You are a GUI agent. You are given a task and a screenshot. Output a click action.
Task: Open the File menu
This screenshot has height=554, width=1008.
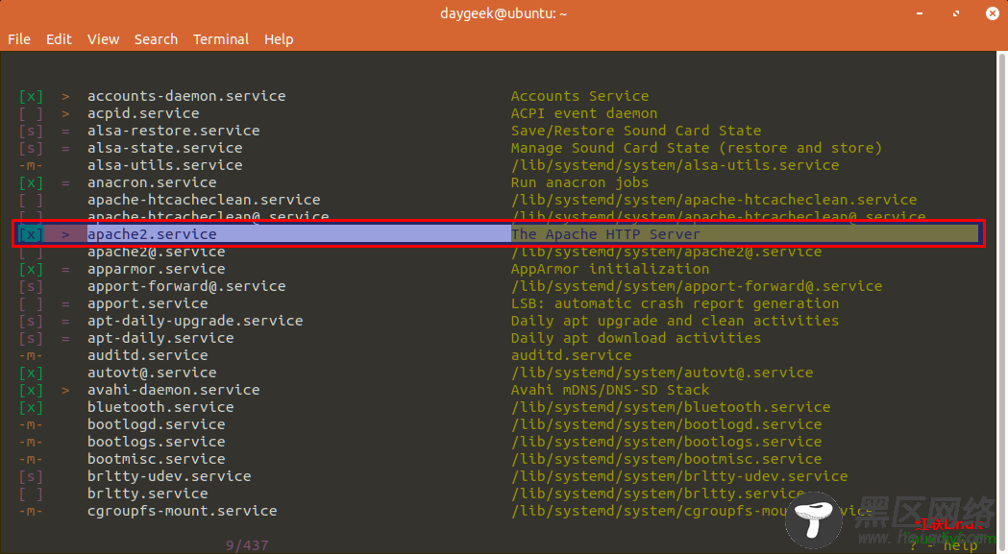click(x=19, y=39)
